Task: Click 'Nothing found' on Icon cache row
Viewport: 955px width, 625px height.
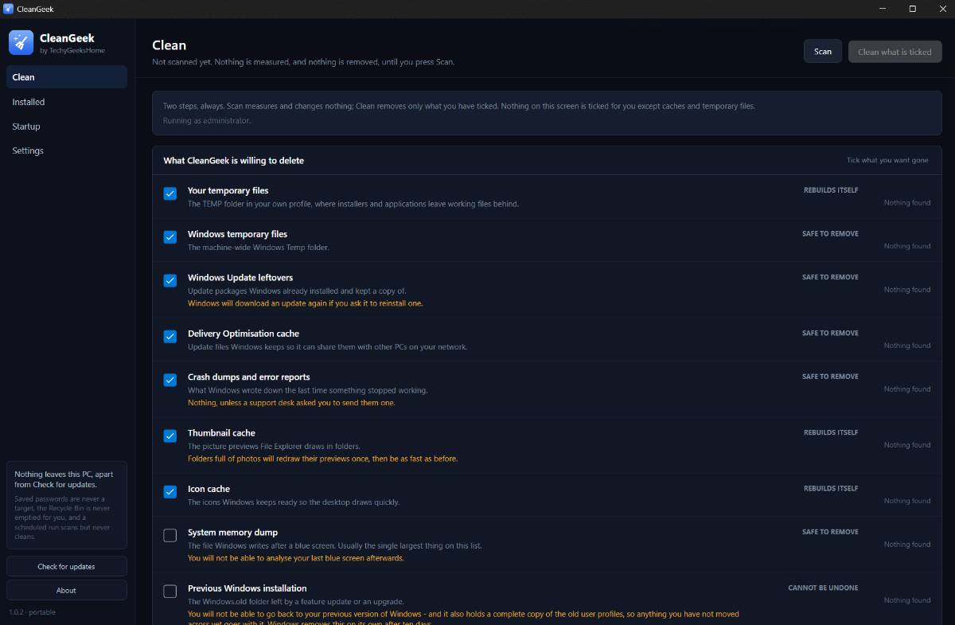Action: (907, 501)
